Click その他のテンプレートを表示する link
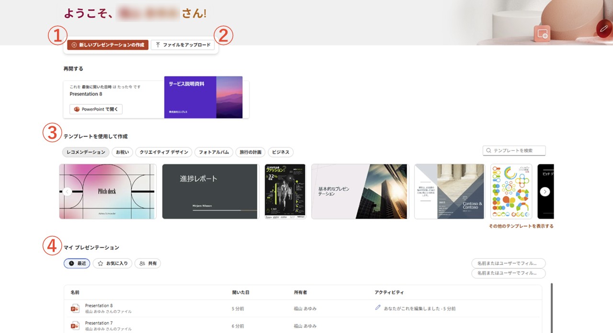The height and width of the screenshot is (333, 613). tap(521, 226)
